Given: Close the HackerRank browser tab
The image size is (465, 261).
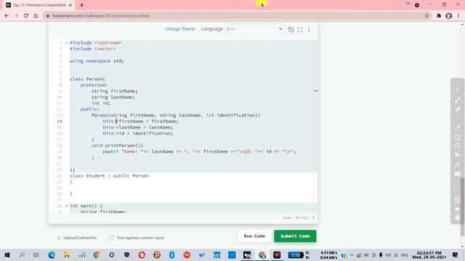Looking at the screenshot, I should tap(70, 5).
